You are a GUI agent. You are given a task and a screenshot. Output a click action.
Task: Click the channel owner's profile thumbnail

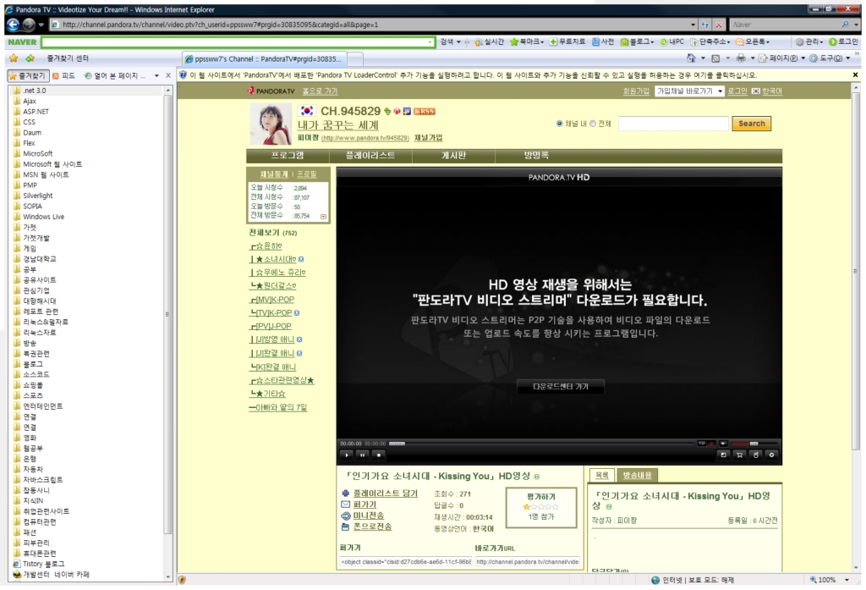[271, 124]
